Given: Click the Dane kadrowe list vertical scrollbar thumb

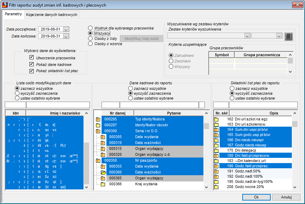Looking at the screenshot, I should point(206,126).
